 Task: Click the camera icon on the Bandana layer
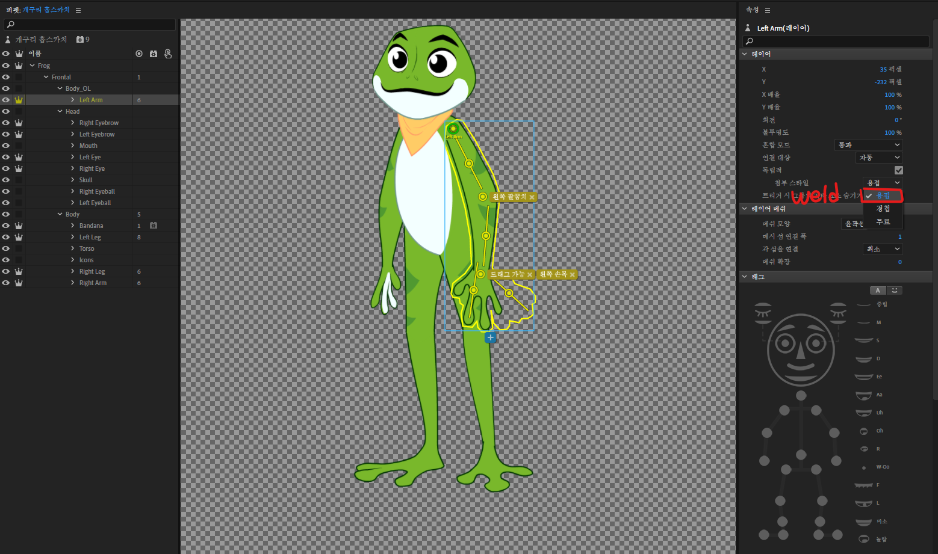coord(153,225)
